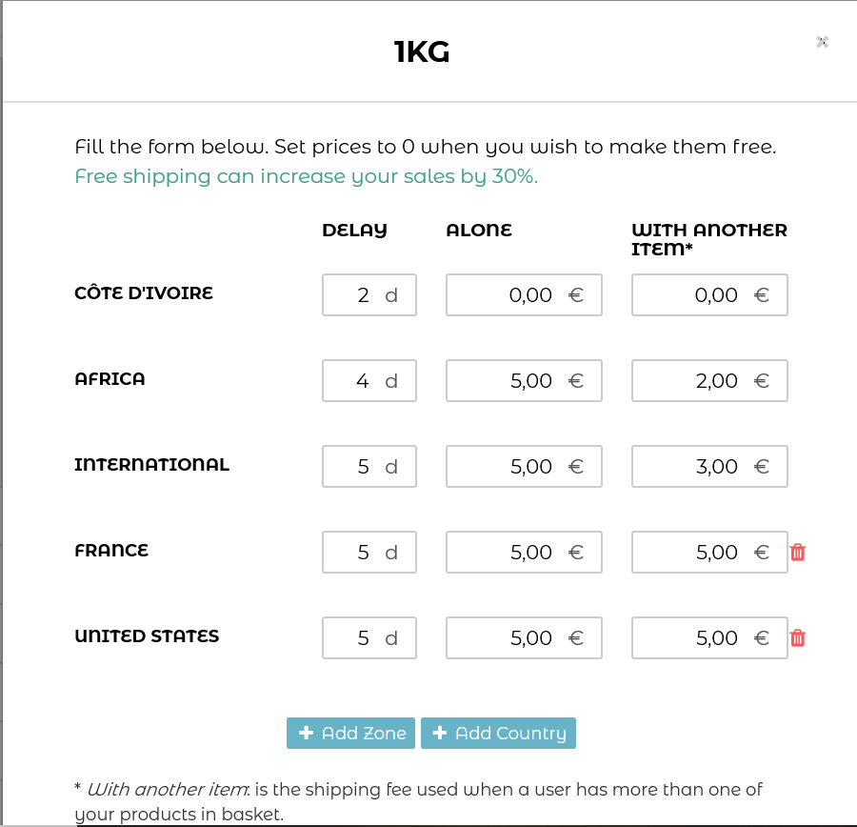Edit International alone price field
The width and height of the screenshot is (857, 827).
point(509,467)
